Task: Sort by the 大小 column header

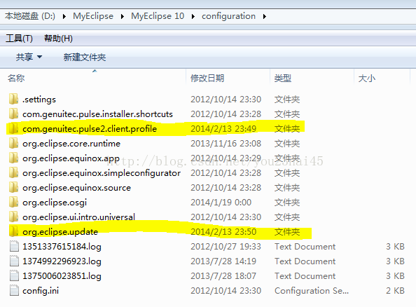Action: point(367,78)
